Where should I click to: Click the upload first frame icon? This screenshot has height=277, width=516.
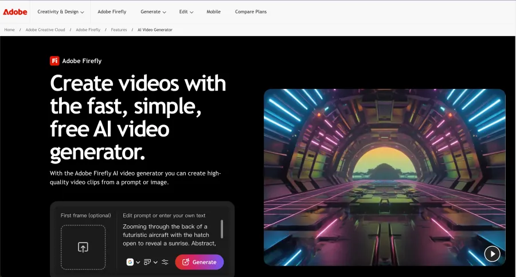pos(83,247)
